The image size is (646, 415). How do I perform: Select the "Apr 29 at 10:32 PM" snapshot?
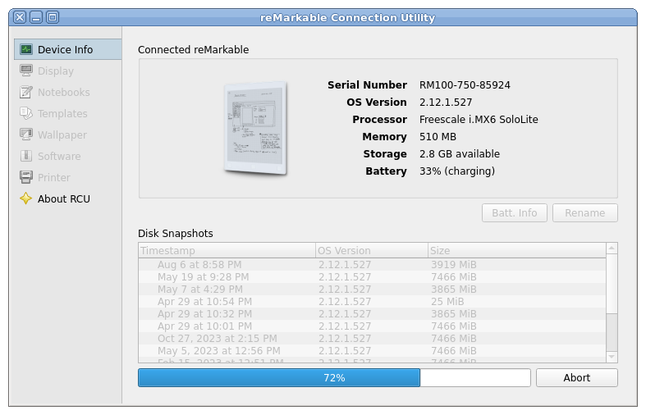[x=373, y=314]
